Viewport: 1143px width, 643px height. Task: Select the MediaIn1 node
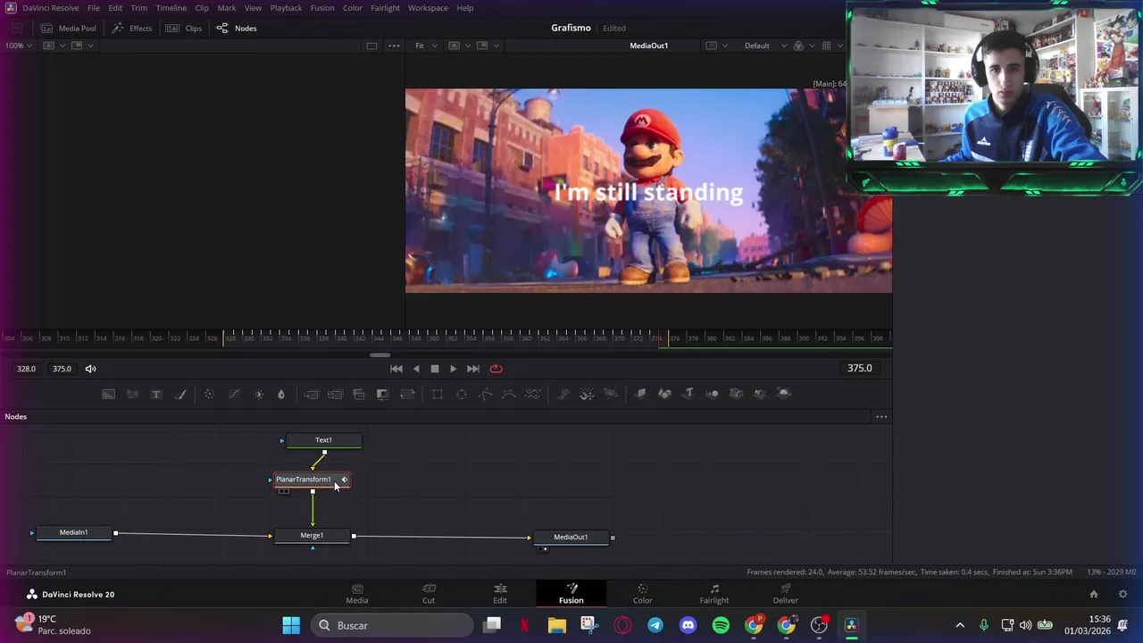pyautogui.click(x=74, y=533)
